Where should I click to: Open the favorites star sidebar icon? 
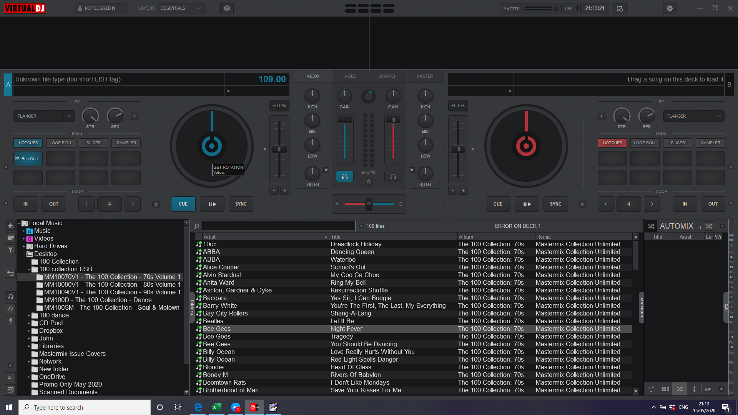(x=10, y=226)
